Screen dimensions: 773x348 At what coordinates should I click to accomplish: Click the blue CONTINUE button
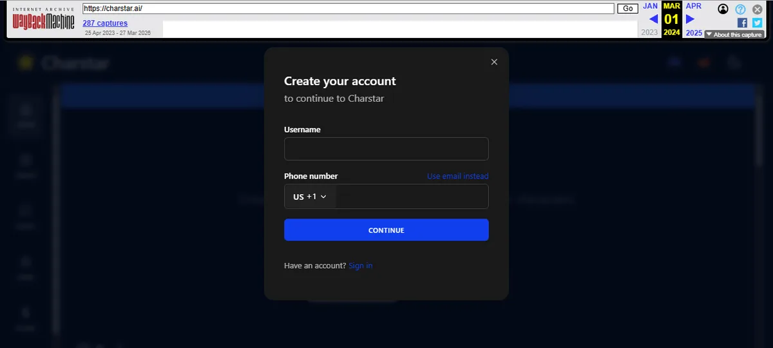pyautogui.click(x=386, y=230)
